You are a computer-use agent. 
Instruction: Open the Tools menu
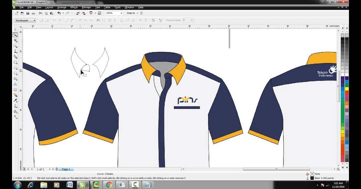point(117,7)
